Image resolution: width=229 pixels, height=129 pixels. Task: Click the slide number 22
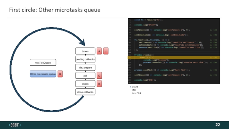coord(218,125)
